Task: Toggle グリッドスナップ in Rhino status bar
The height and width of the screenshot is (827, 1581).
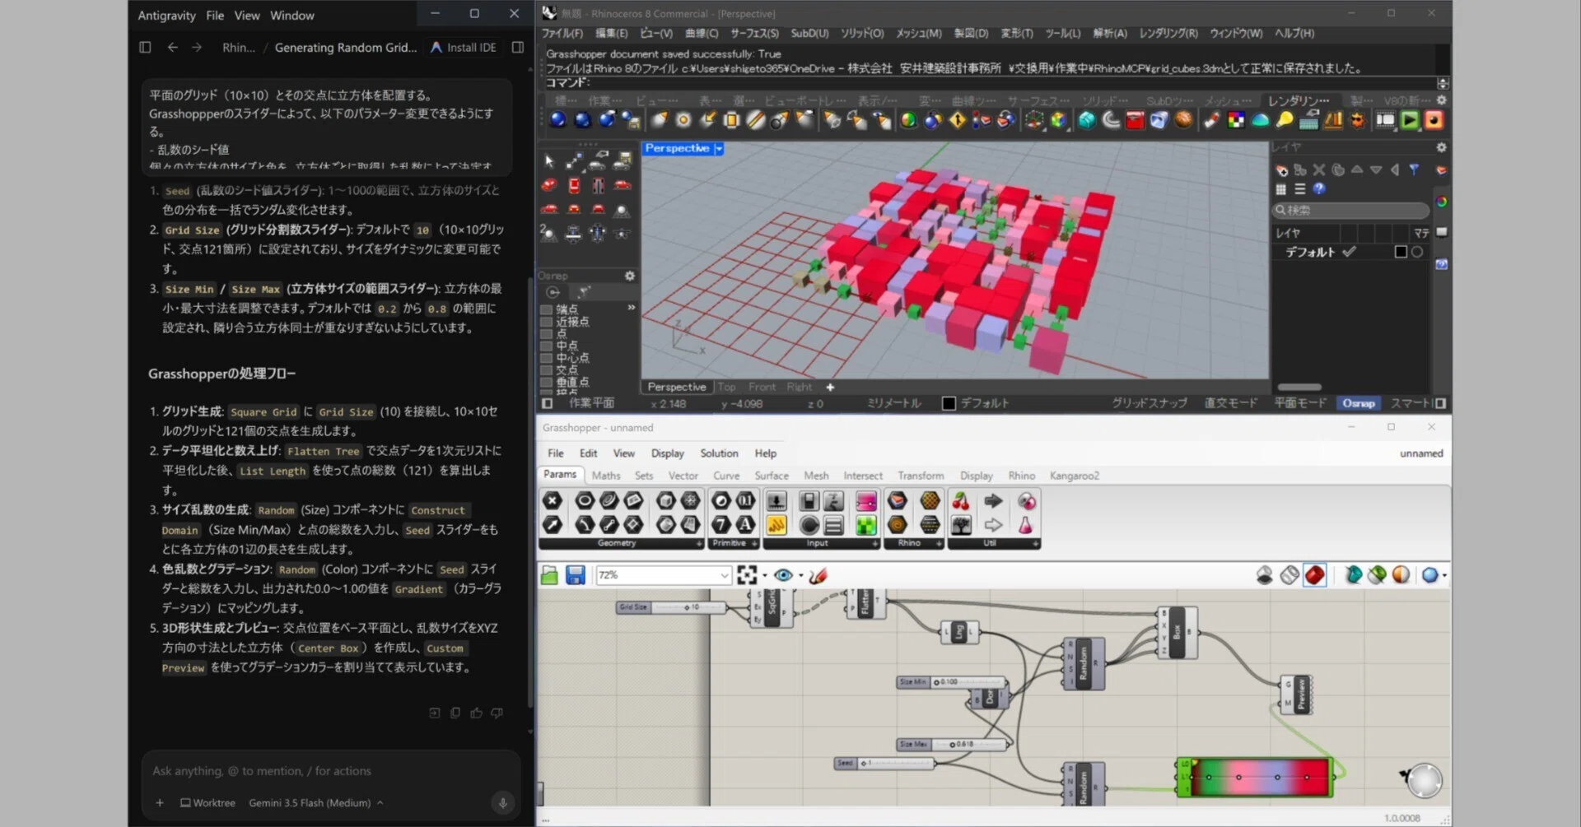Action: click(x=1150, y=403)
